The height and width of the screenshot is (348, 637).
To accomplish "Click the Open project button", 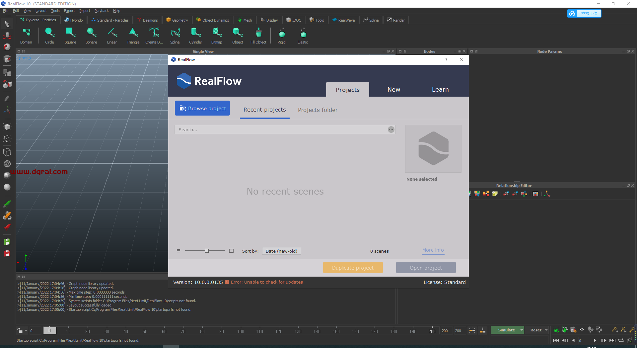I will (x=426, y=268).
